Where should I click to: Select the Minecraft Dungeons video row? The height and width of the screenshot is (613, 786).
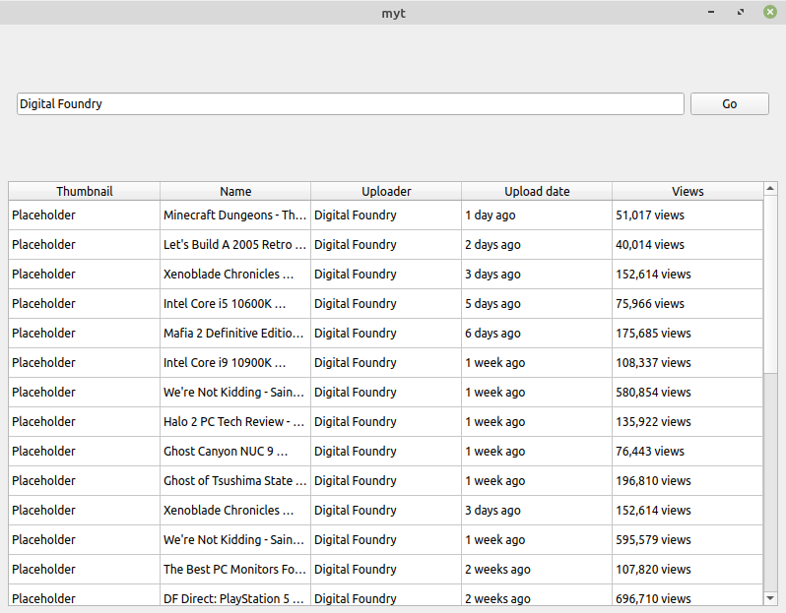point(385,215)
